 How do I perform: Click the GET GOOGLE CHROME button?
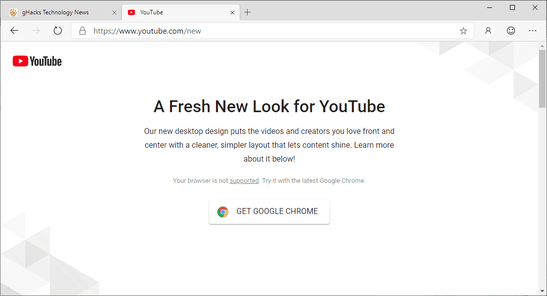pyautogui.click(x=269, y=211)
